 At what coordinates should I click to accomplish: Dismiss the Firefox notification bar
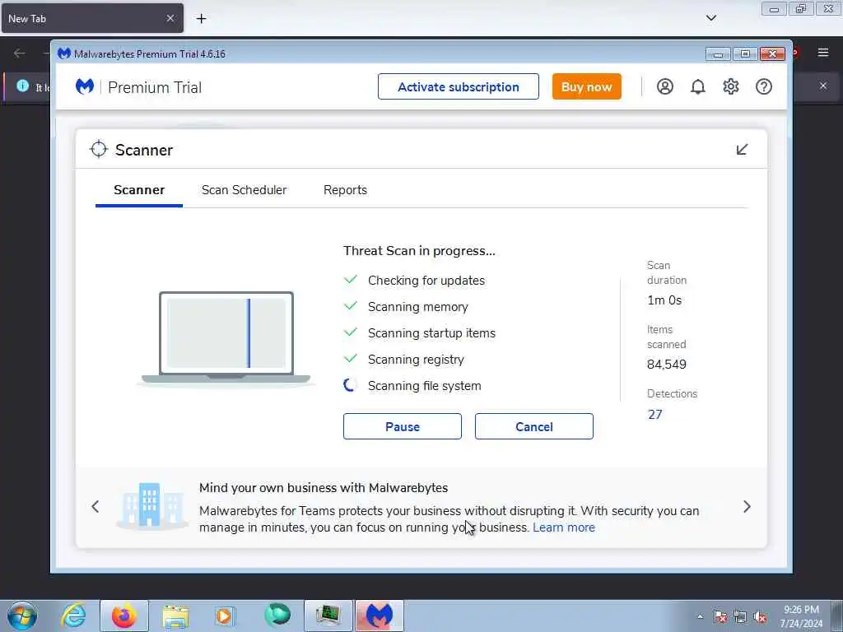click(823, 86)
